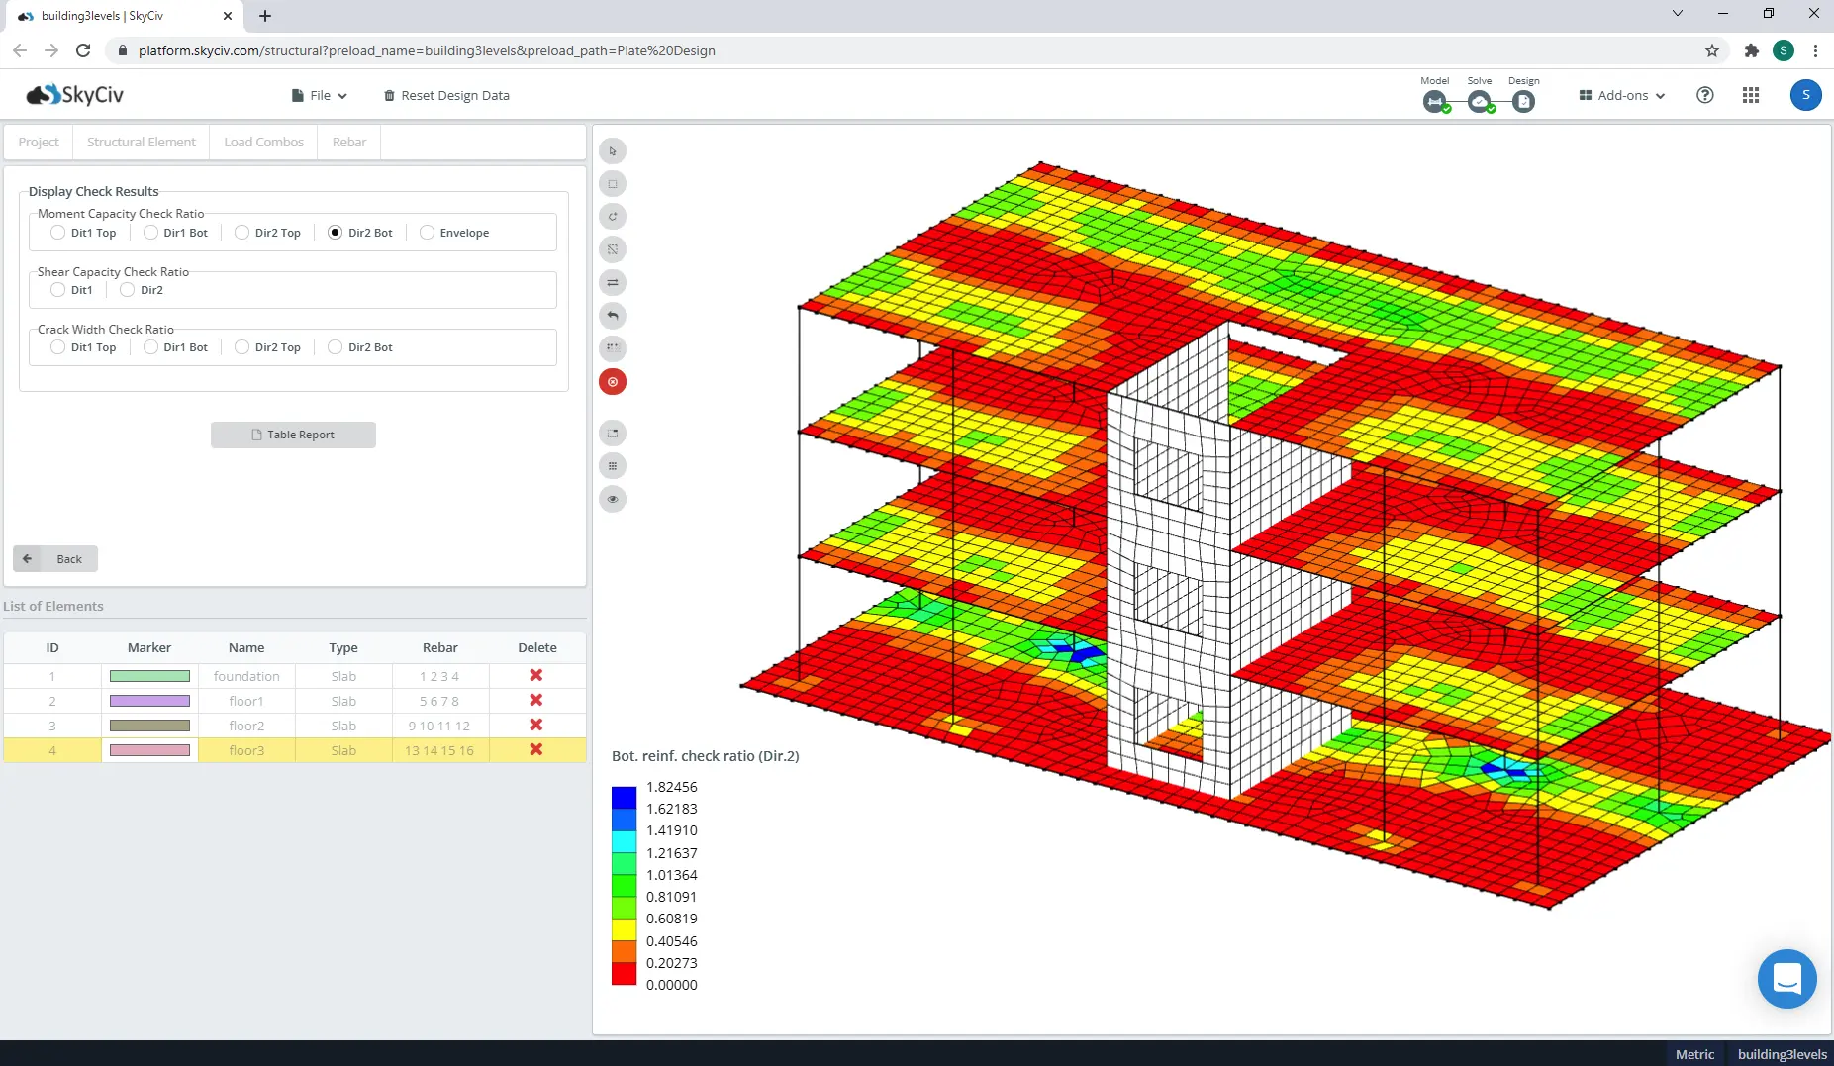
Task: Click the Solve cloud icon
Action: pyautogui.click(x=1479, y=101)
